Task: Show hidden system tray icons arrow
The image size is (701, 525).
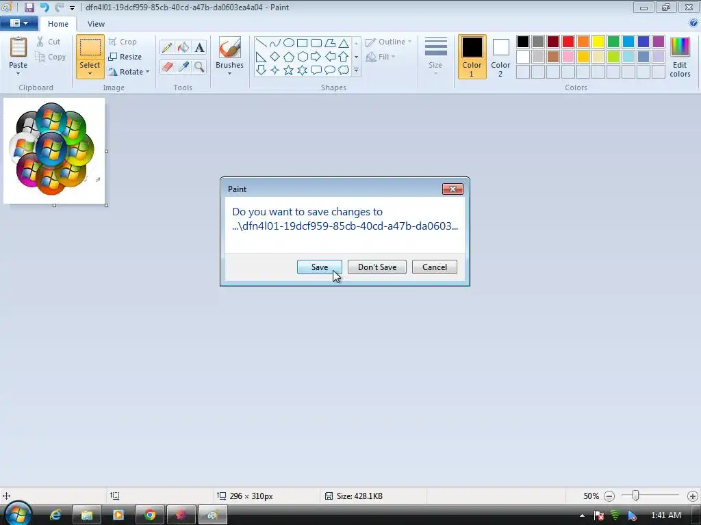Action: coord(582,515)
